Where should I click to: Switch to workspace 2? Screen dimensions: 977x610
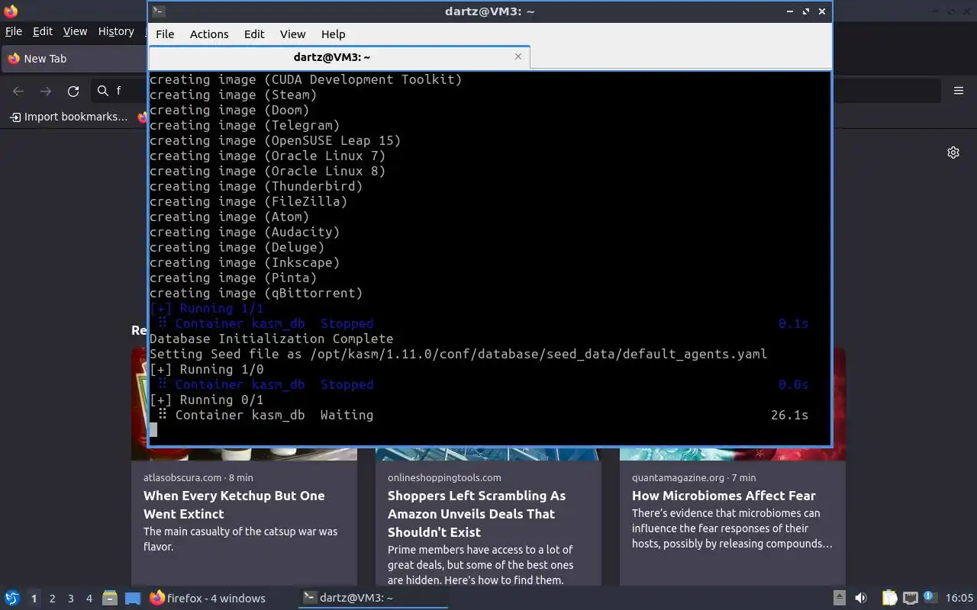tap(52, 599)
